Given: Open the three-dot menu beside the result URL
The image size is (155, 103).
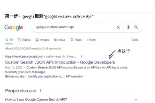Looking at the screenshot, I should [x=82, y=56].
